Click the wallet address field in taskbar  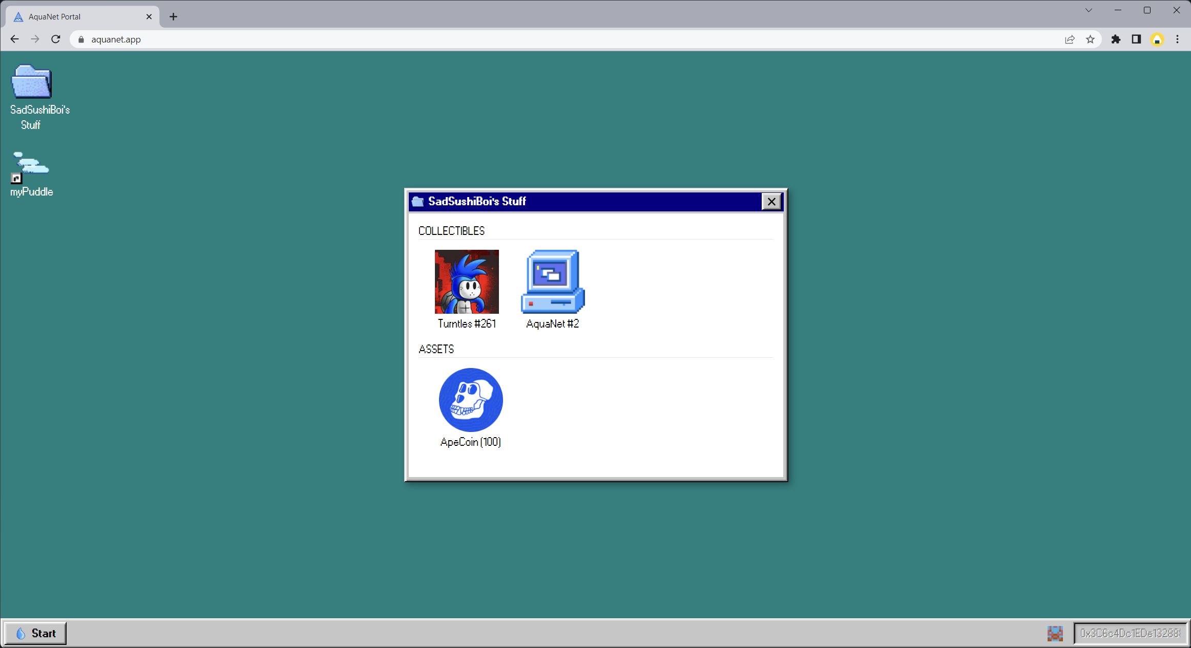pyautogui.click(x=1131, y=633)
